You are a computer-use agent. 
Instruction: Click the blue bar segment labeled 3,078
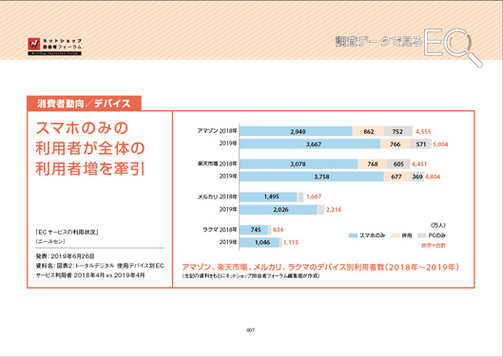tap(299, 164)
